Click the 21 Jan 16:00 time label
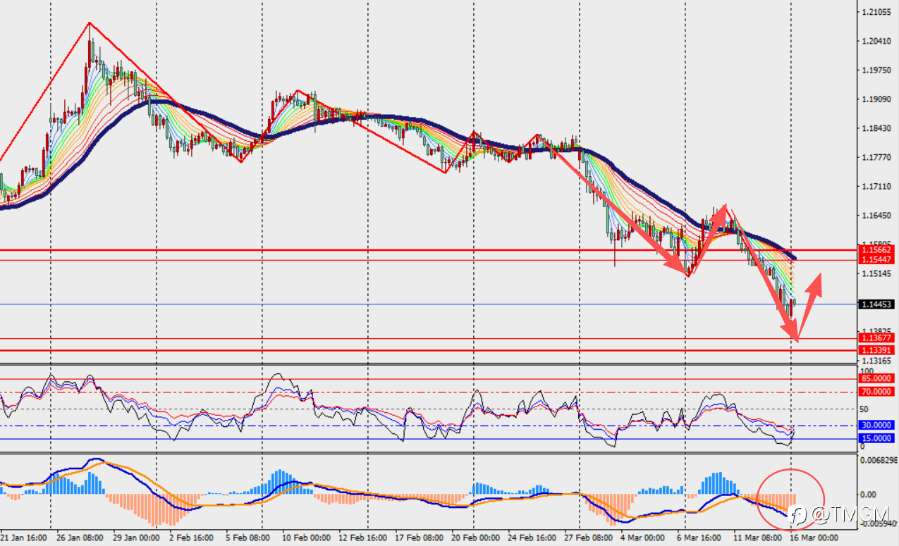The height and width of the screenshot is (546, 899). tap(23, 538)
